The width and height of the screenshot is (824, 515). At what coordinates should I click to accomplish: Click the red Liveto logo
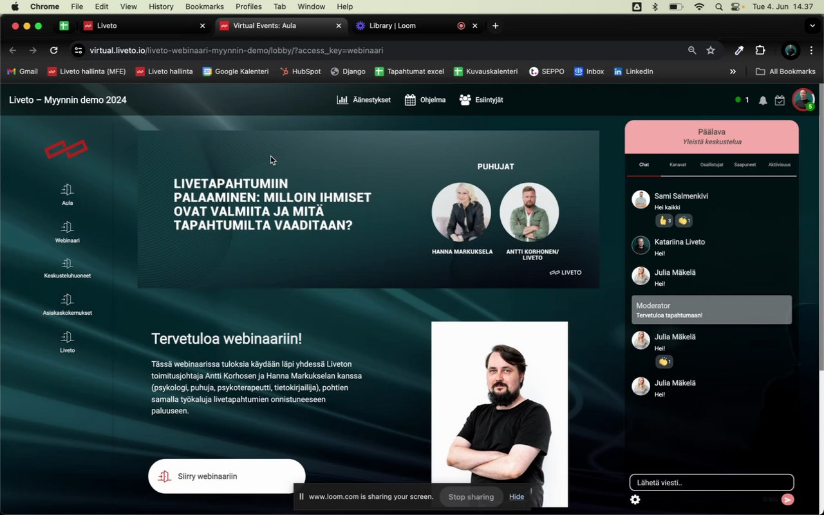pyautogui.click(x=66, y=149)
